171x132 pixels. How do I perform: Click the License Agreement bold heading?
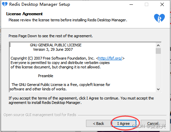pyautogui.click(x=24, y=14)
